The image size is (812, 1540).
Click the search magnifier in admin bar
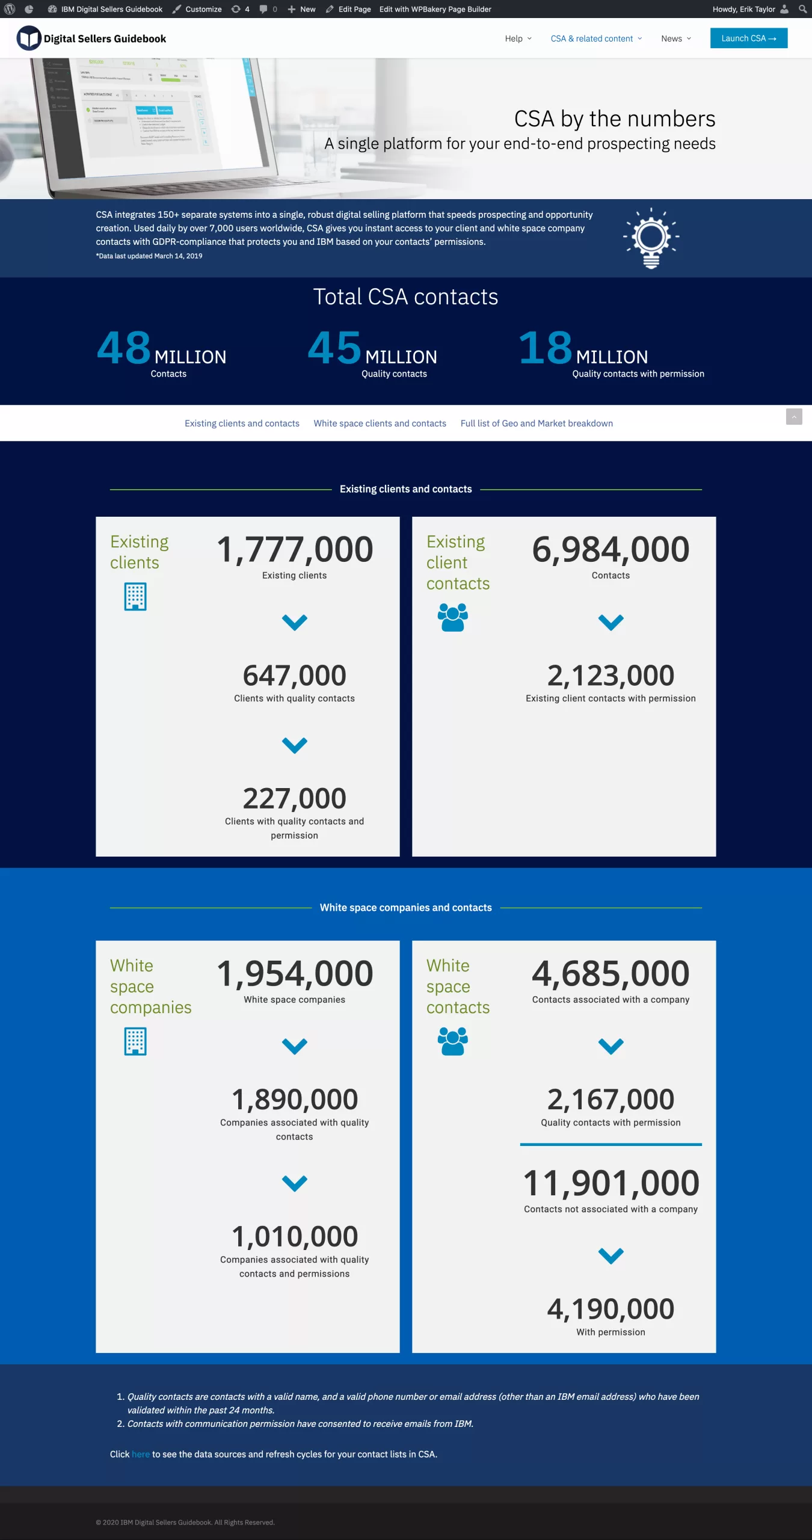pyautogui.click(x=802, y=9)
